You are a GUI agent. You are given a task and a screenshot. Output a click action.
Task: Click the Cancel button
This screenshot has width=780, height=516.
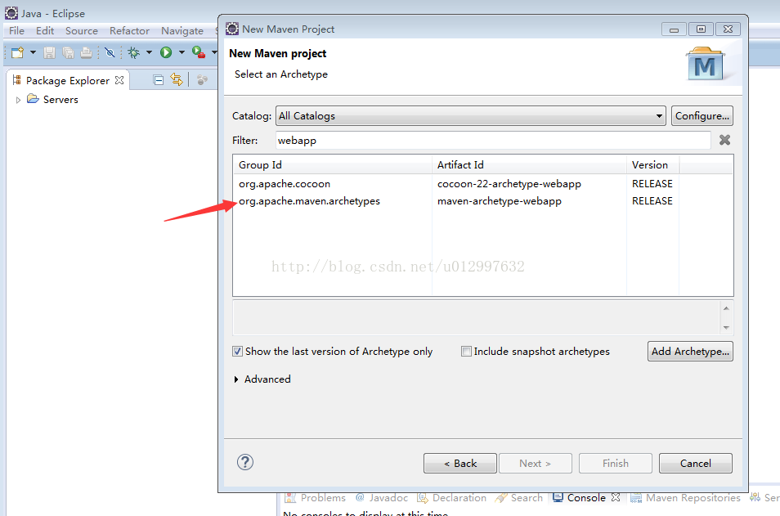[x=696, y=464]
